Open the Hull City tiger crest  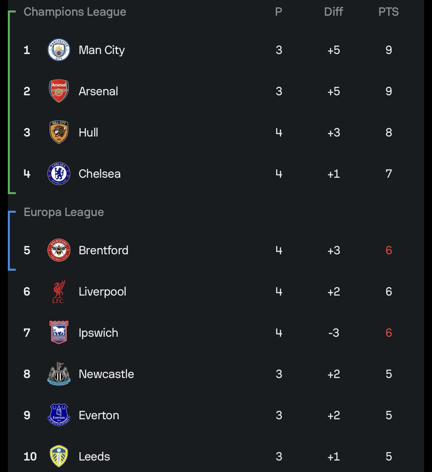pyautogui.click(x=59, y=132)
